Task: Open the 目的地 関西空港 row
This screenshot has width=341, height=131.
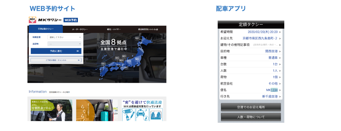Action: pyautogui.click(x=251, y=51)
